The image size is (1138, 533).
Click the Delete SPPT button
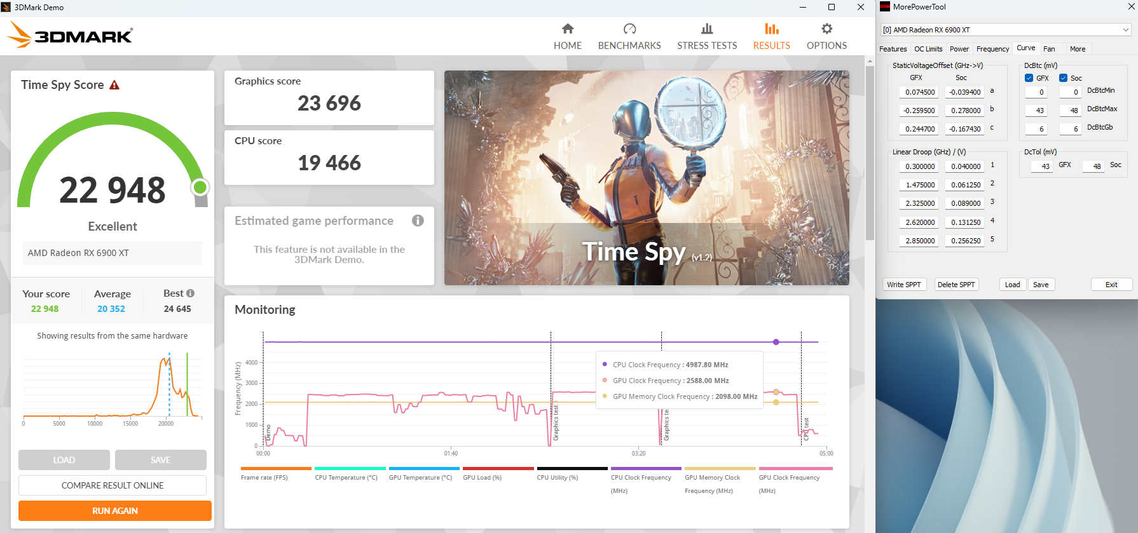(956, 285)
